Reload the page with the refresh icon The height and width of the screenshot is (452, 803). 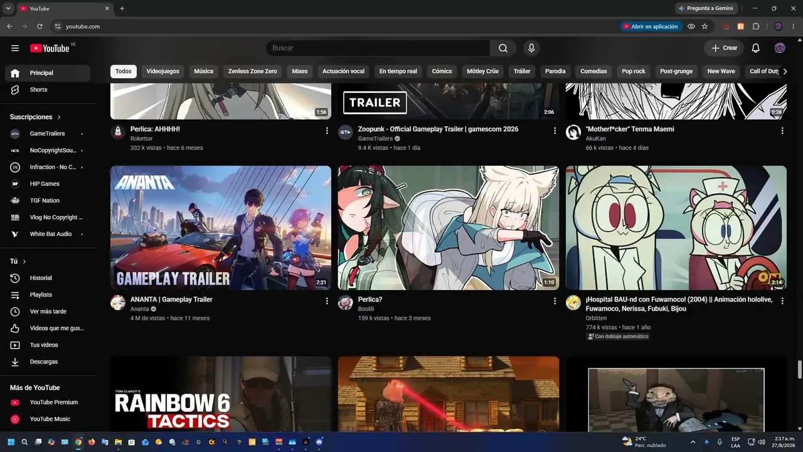click(40, 26)
